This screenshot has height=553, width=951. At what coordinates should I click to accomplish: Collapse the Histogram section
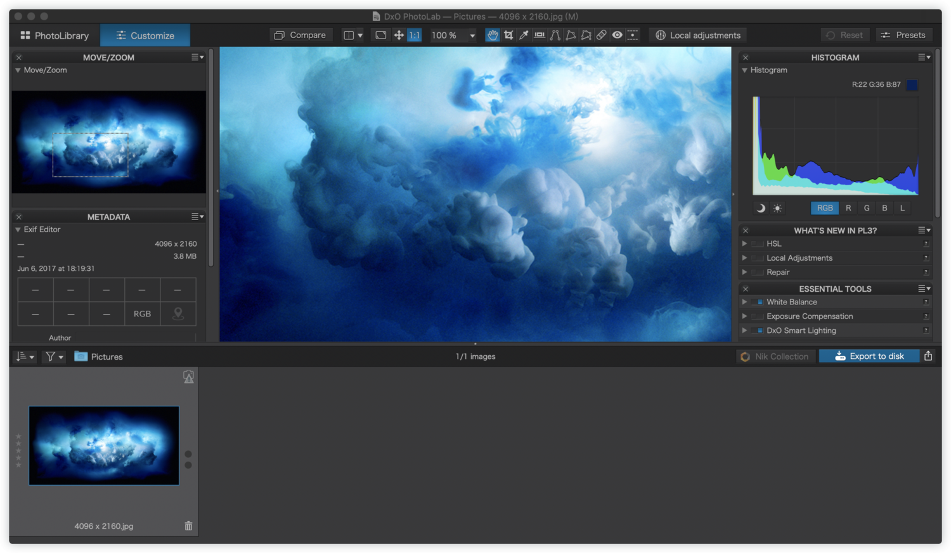744,70
